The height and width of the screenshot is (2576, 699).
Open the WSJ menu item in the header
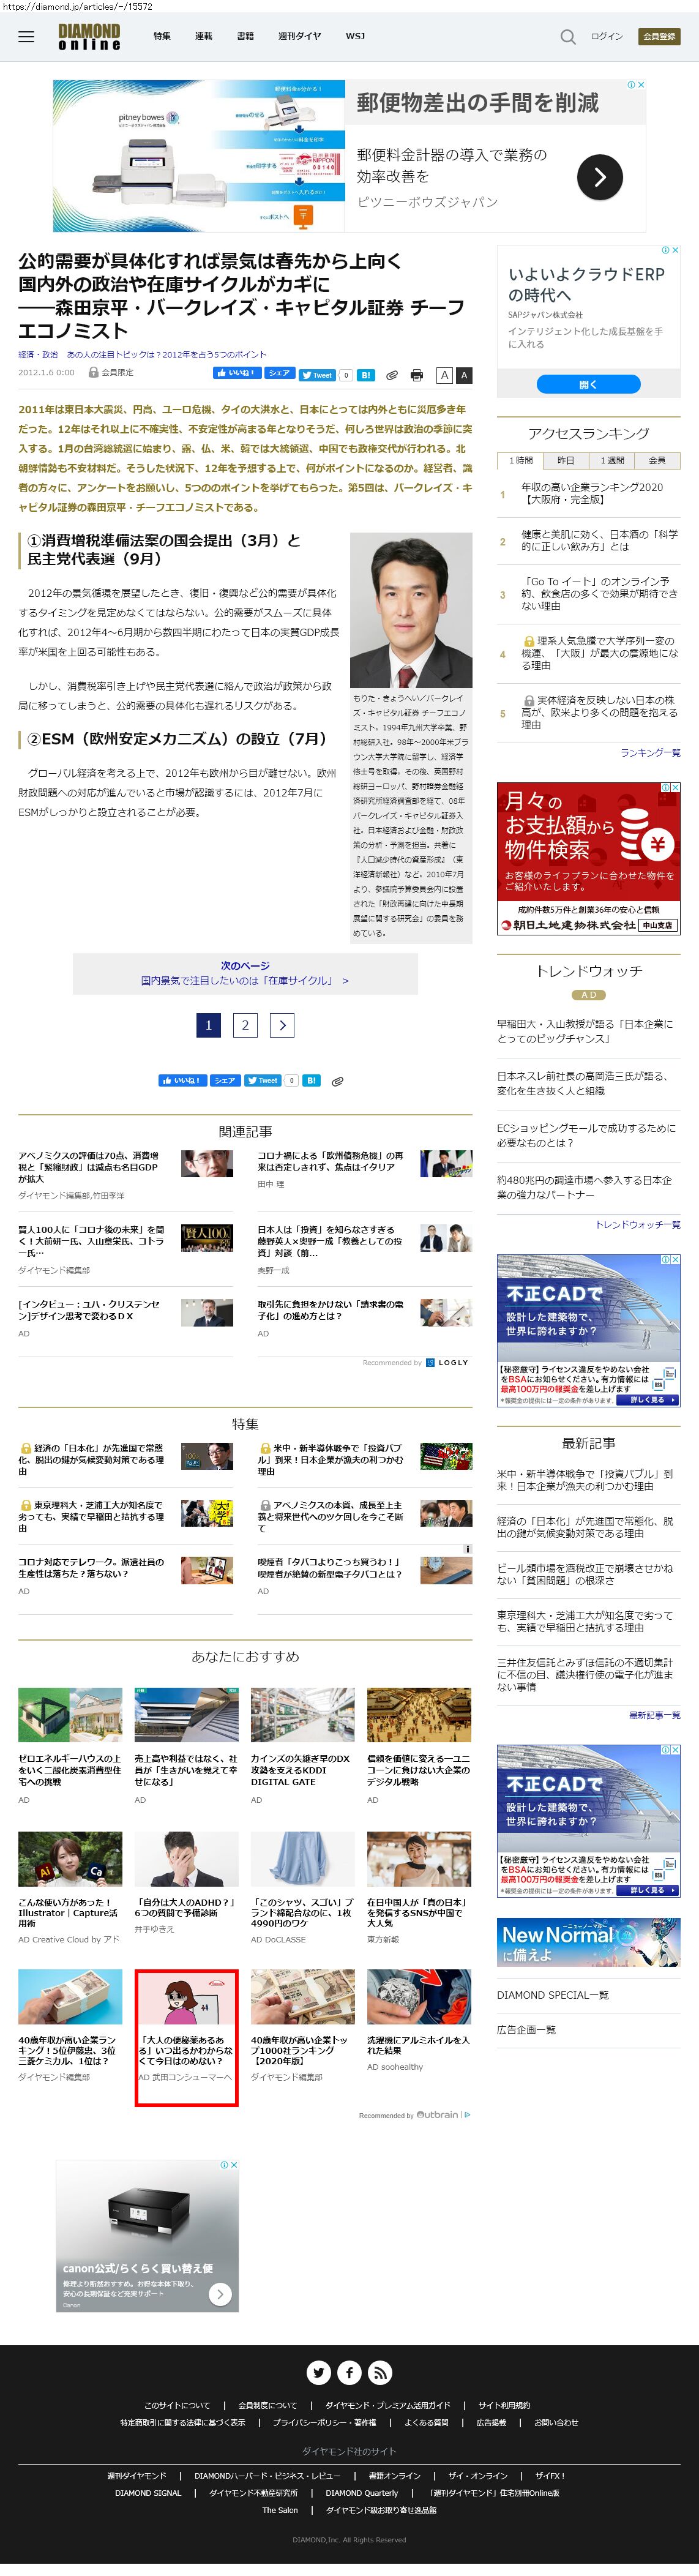click(x=355, y=36)
